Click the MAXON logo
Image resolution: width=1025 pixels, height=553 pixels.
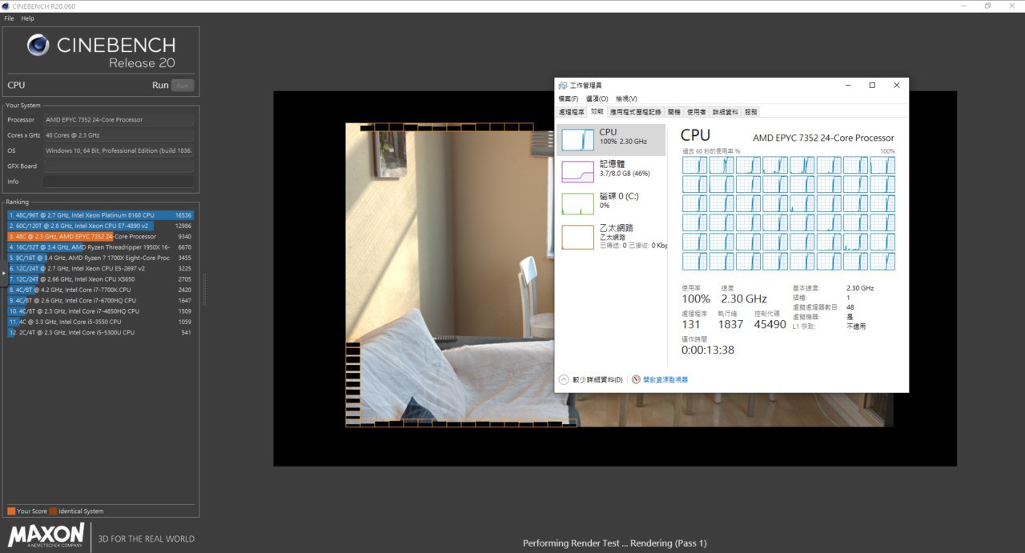coord(46,535)
